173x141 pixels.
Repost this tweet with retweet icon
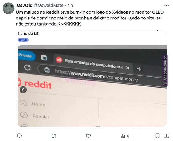point(54,136)
